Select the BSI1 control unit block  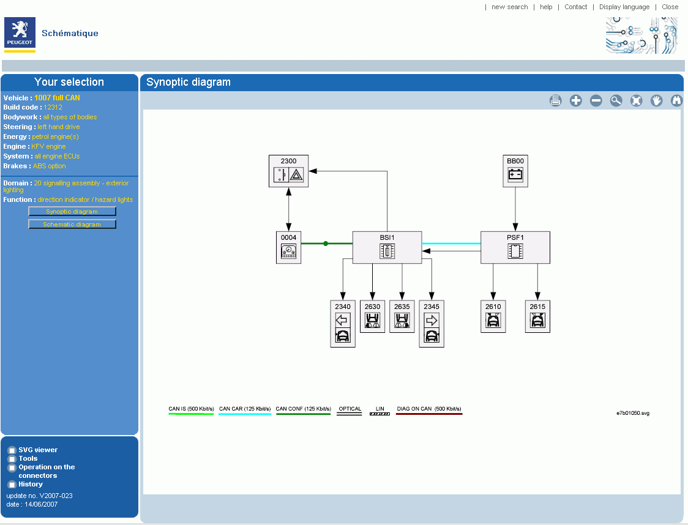coord(387,247)
